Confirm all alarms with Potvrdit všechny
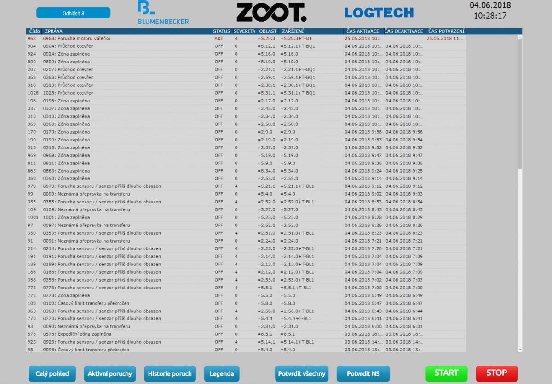 302,373
